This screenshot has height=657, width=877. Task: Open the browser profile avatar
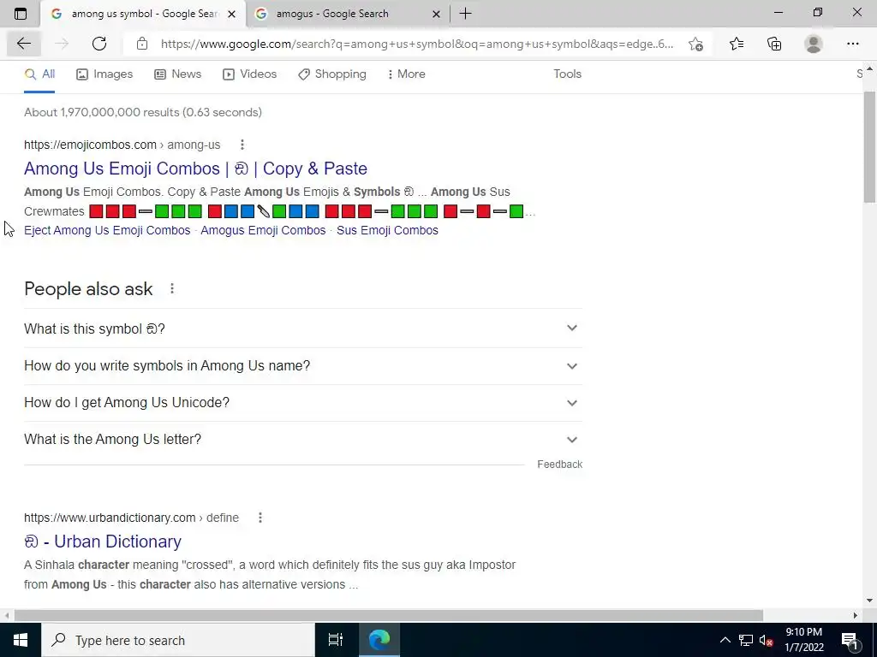point(814,44)
